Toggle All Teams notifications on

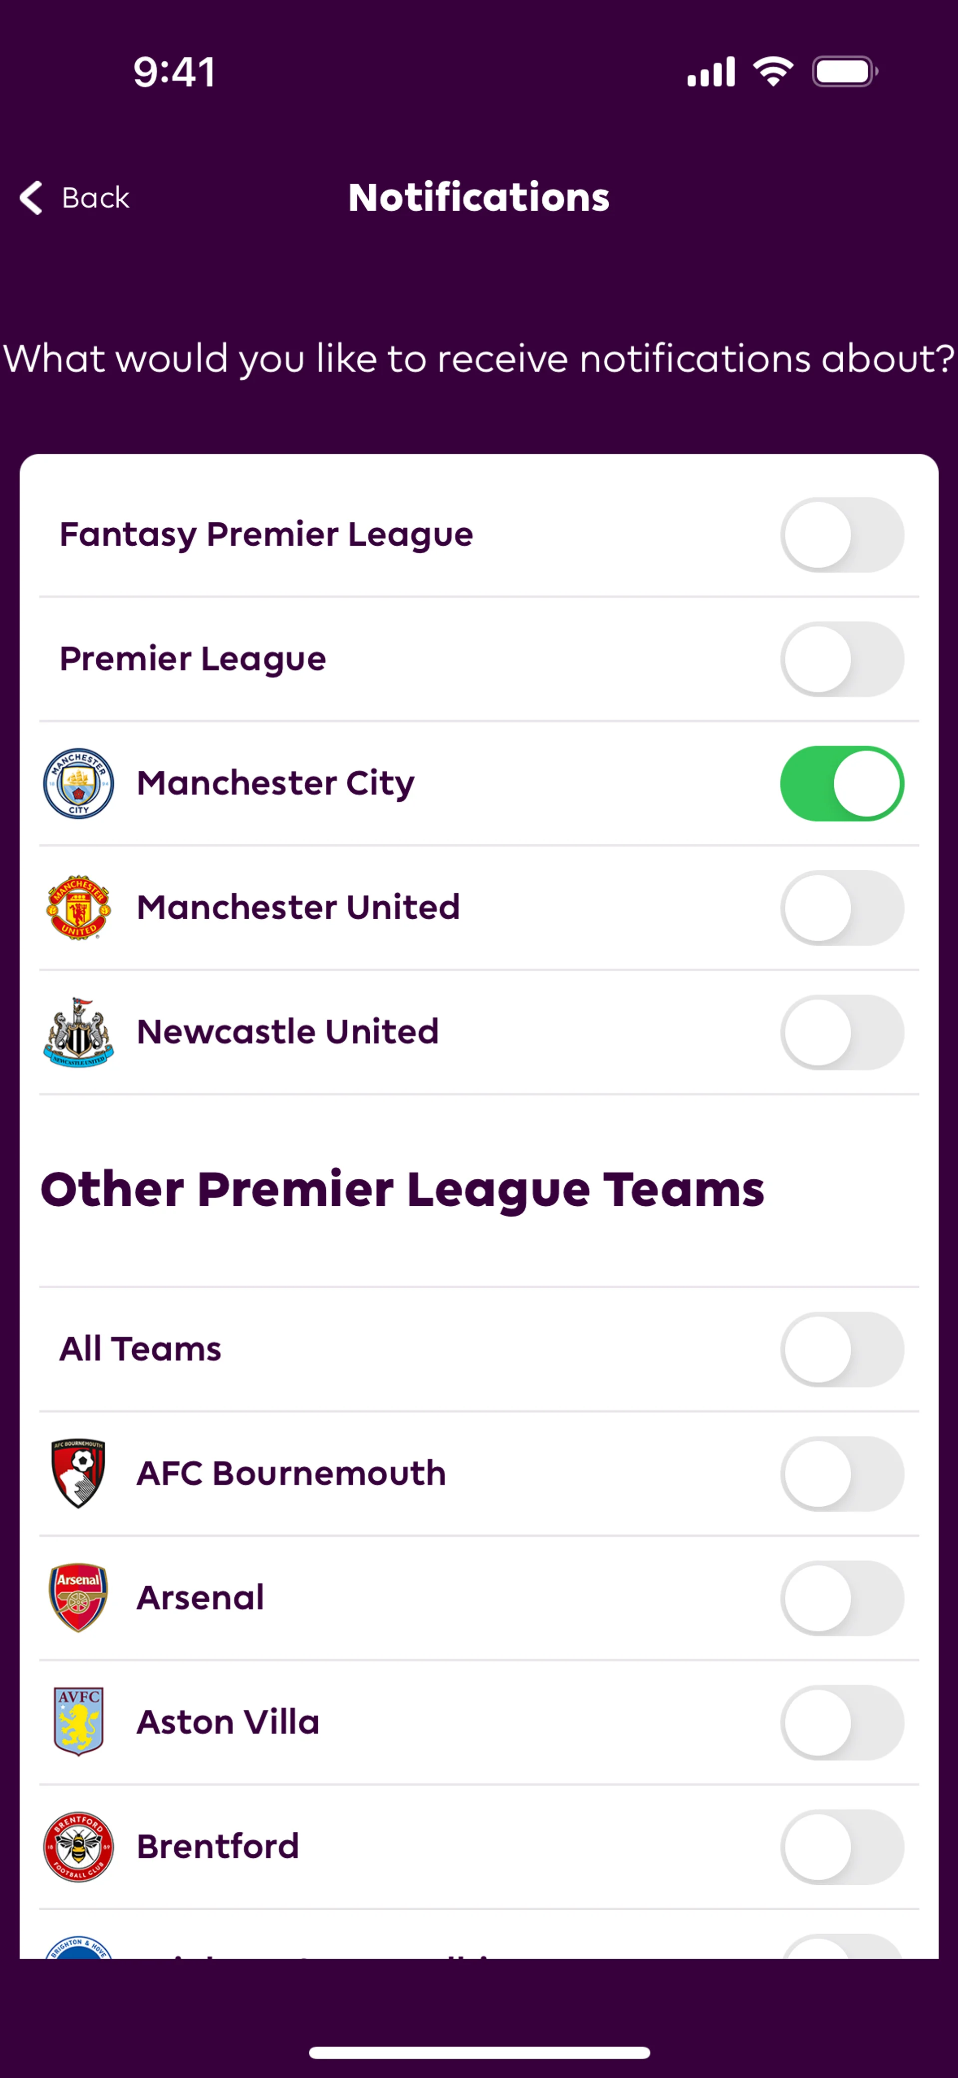click(x=841, y=1349)
